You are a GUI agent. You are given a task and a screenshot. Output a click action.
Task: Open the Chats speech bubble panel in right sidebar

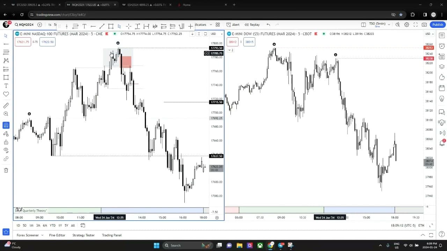pyautogui.click(x=442, y=112)
